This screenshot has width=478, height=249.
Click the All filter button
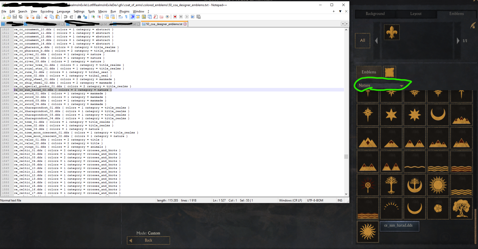(363, 40)
